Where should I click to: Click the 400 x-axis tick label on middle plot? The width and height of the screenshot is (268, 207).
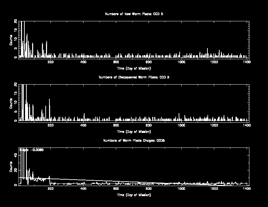click(x=83, y=125)
